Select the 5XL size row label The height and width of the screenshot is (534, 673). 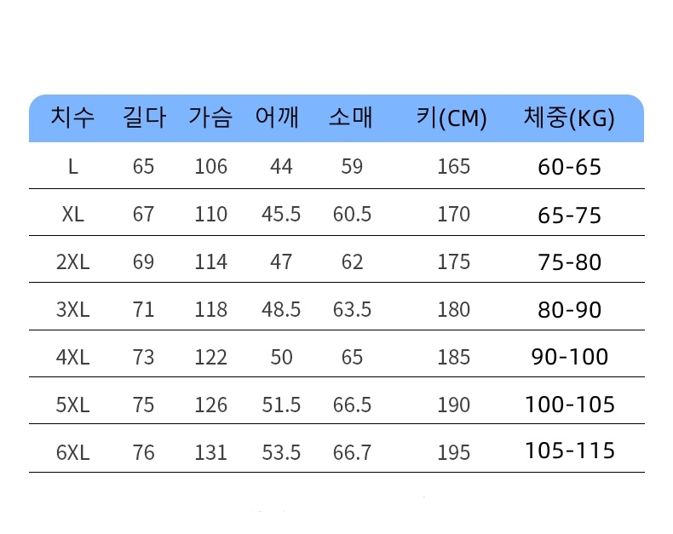pos(72,405)
